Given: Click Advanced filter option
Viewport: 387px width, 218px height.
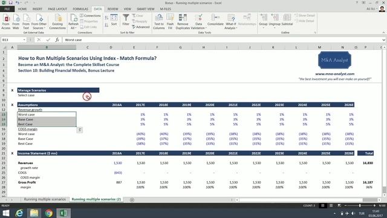Looking at the screenshot, I should [x=141, y=27].
